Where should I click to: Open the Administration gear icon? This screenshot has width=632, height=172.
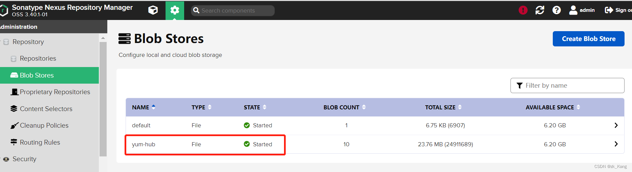tap(175, 10)
